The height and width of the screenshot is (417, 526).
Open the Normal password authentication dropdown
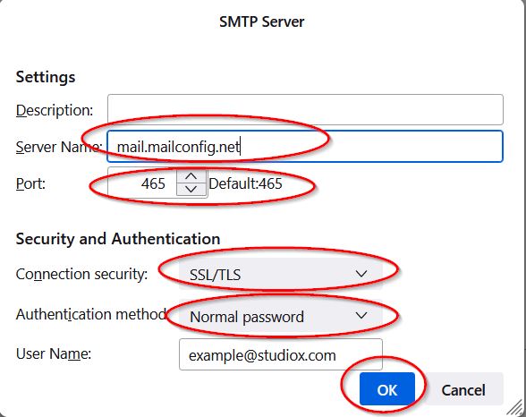tap(281, 316)
